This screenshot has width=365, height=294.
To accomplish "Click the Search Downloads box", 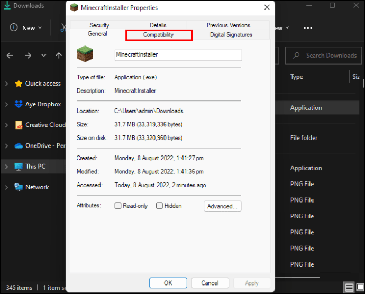I will [x=324, y=56].
